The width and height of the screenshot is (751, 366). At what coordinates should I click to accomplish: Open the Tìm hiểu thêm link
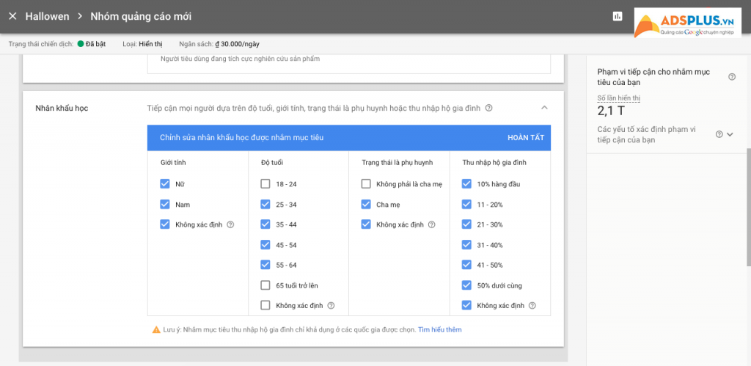[440, 329]
